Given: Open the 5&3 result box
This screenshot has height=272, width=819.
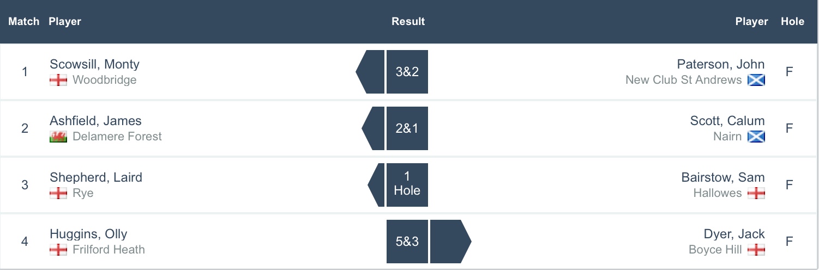Looking at the screenshot, I should [407, 241].
